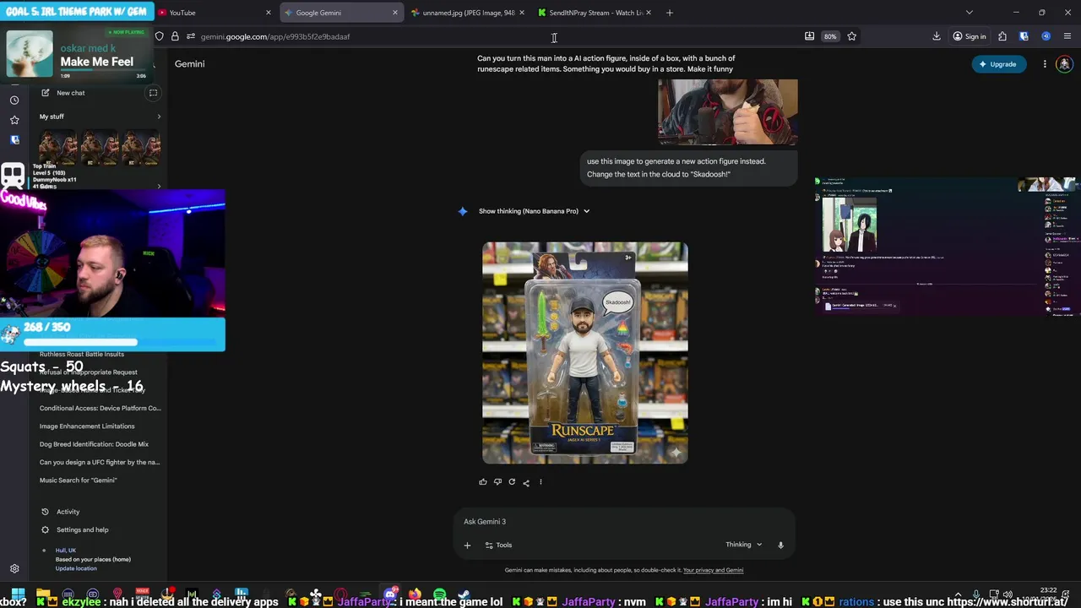Close the YouTube tab
This screenshot has height=608, width=1081.
tap(269, 13)
